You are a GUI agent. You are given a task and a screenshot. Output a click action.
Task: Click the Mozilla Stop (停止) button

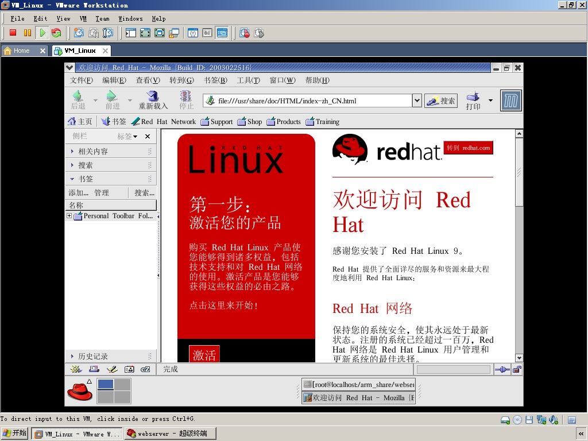coord(186,100)
